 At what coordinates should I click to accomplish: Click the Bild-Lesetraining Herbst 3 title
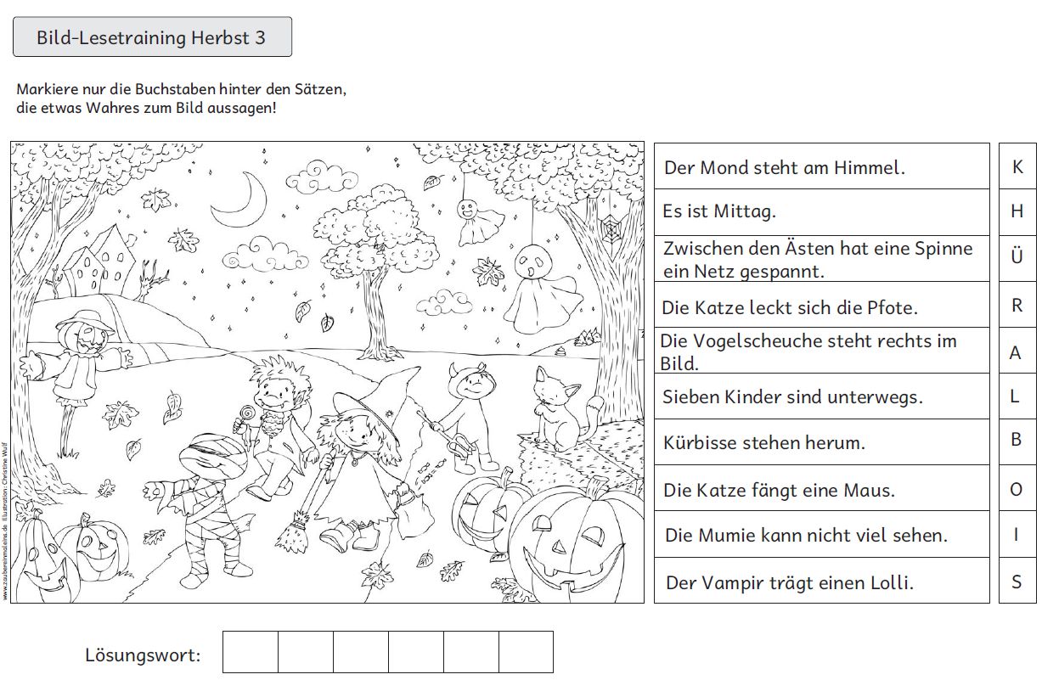click(x=152, y=37)
